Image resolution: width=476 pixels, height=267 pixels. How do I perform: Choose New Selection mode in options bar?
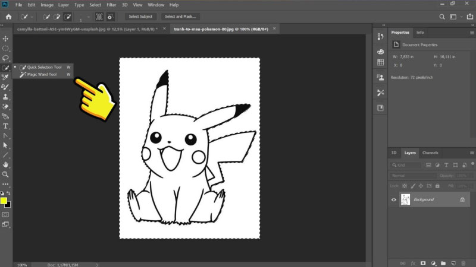click(x=46, y=17)
